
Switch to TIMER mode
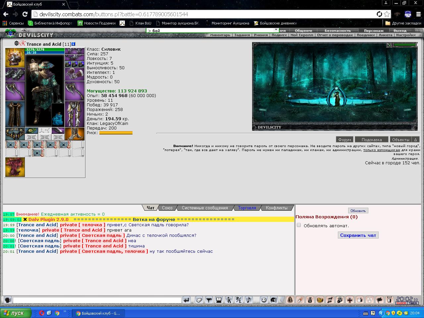tap(413, 303)
